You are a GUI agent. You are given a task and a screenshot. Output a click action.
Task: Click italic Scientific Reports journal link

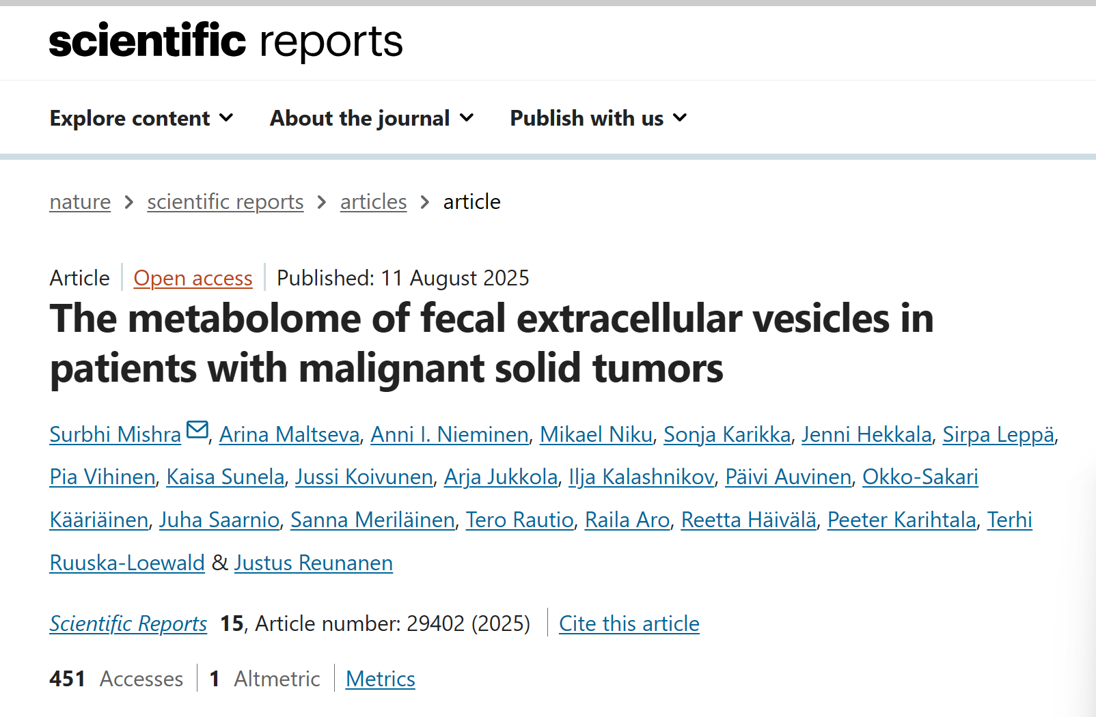point(128,624)
